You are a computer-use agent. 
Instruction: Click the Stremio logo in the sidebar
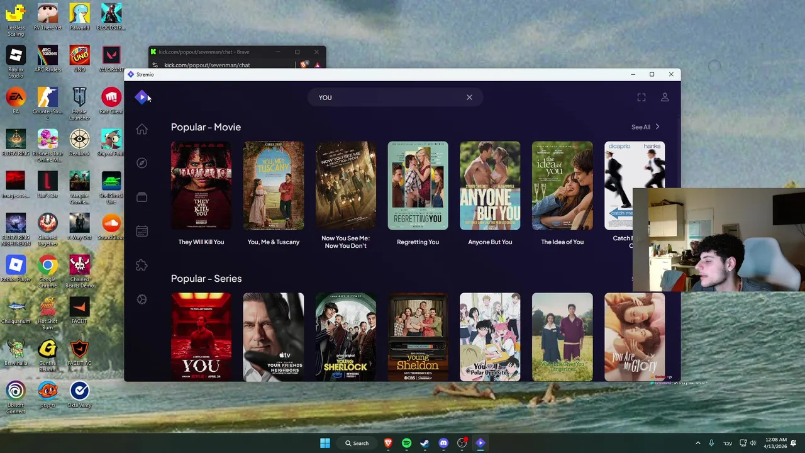pos(142,97)
